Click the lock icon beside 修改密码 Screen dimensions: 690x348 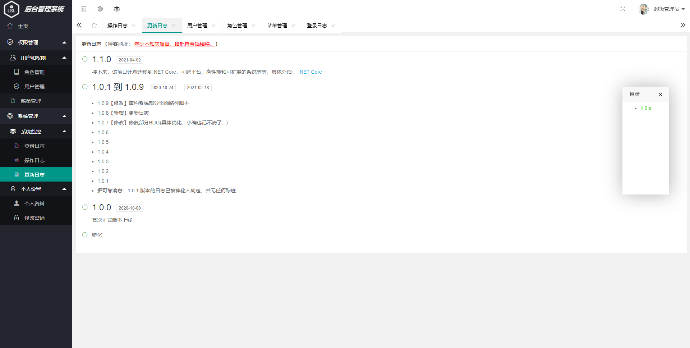(17, 218)
